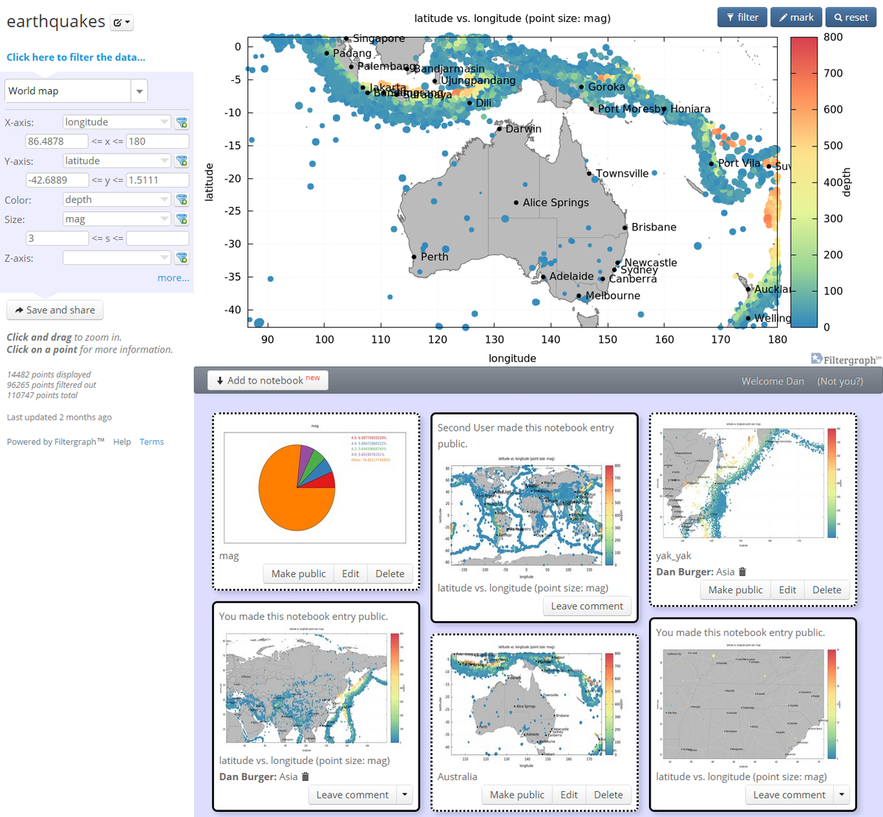Viewport: 883px width, 817px height.
Task: Click the Alice Springs city marker on map
Action: [x=517, y=202]
